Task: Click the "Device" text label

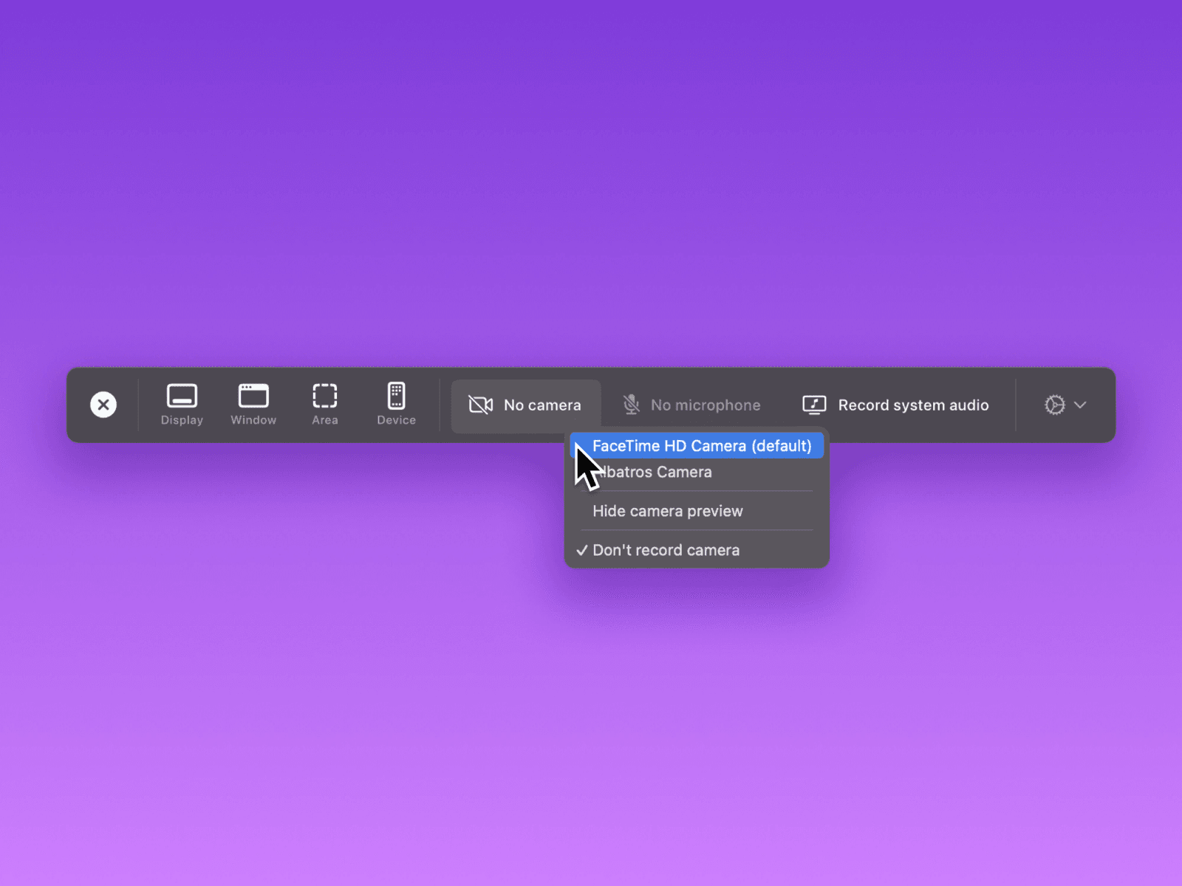Action: pyautogui.click(x=397, y=420)
